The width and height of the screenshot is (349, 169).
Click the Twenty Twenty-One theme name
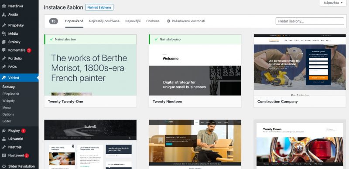65,102
